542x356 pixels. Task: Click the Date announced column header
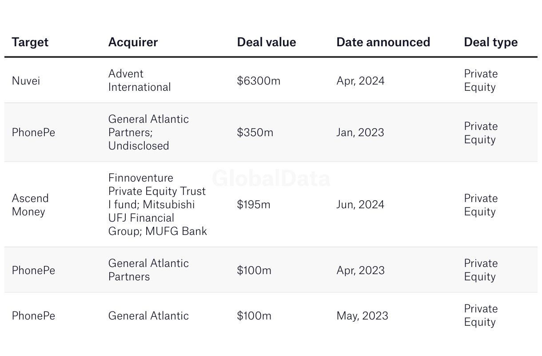tap(383, 42)
